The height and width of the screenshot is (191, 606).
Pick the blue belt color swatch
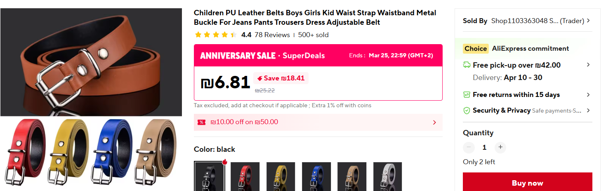(316, 176)
